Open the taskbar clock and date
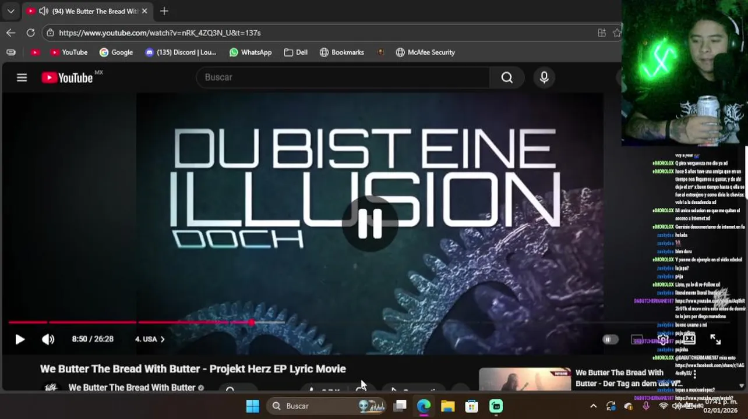Image resolution: width=748 pixels, height=419 pixels. point(721,406)
